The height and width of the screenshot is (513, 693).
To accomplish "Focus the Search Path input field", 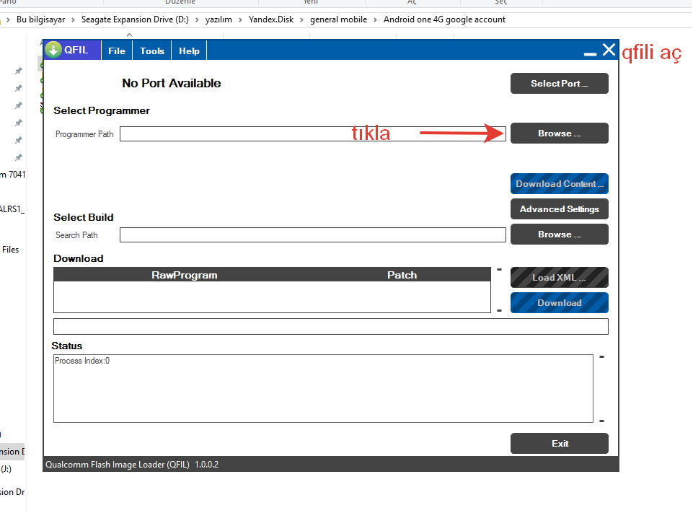I will click(312, 234).
